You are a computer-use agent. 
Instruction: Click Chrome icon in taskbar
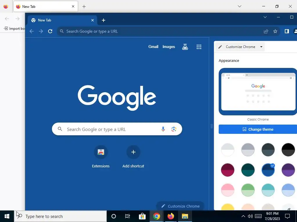(x=156, y=216)
